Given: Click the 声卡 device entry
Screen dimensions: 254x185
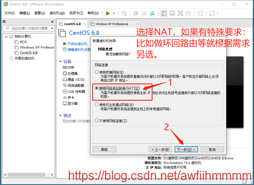Looking at the screenshot, I should point(68,97).
